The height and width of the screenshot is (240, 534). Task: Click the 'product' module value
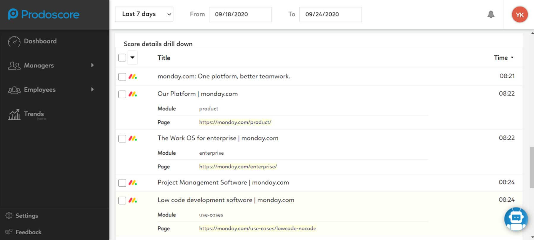(x=209, y=109)
